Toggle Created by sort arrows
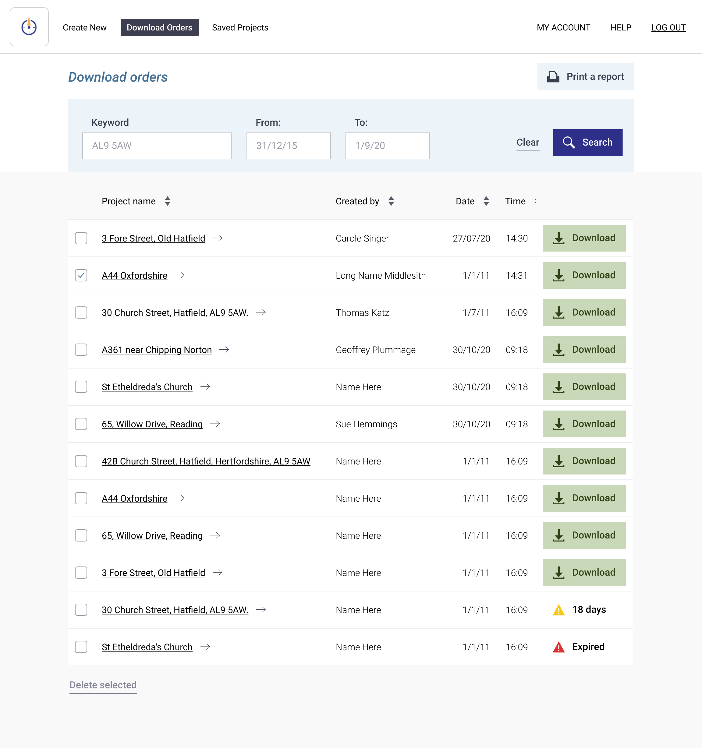Image resolution: width=702 pixels, height=748 pixels. (391, 201)
